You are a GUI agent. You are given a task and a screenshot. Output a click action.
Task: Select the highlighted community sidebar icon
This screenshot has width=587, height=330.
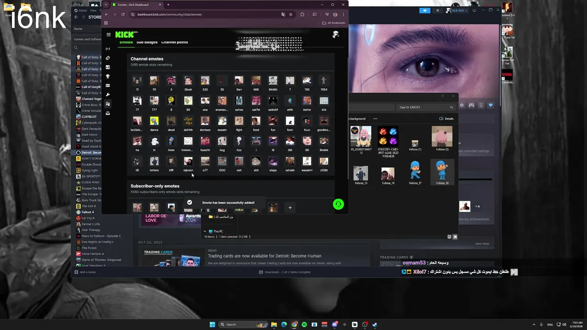(x=108, y=104)
